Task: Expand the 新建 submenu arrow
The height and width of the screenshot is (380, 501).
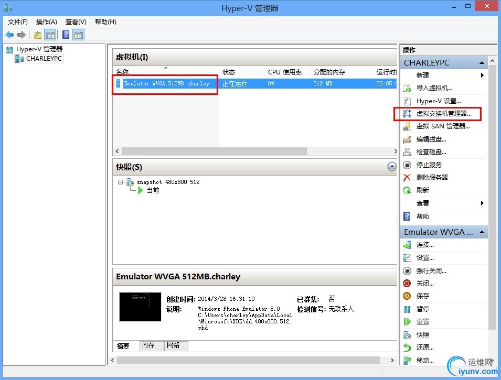Action: click(482, 75)
